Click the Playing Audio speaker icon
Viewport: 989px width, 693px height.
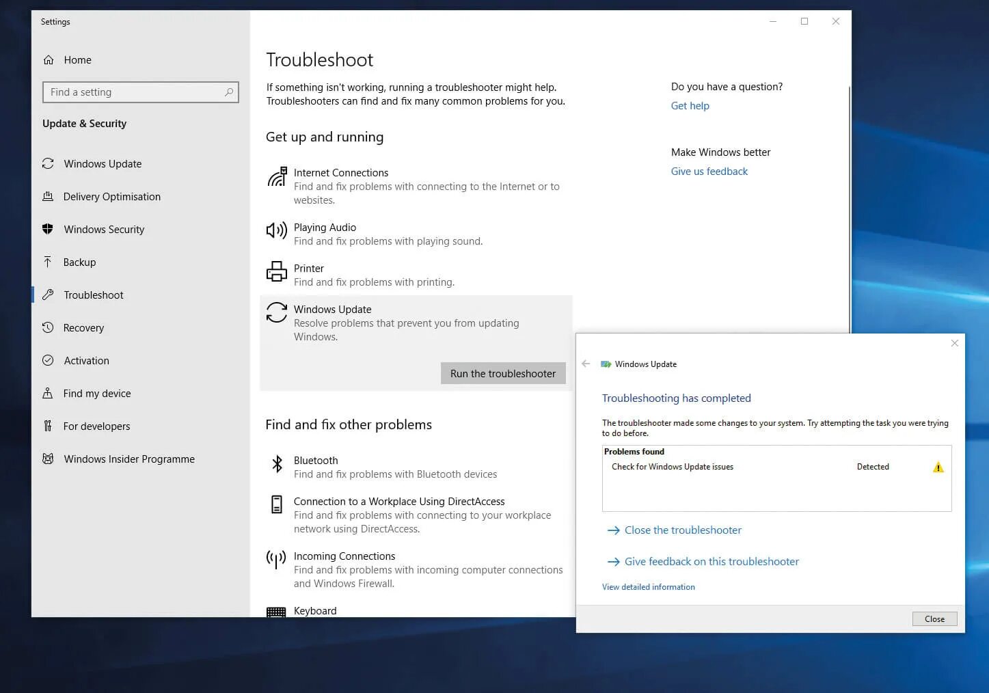point(277,230)
